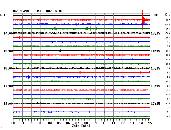Click minute tick label 06

tap(68, 123)
